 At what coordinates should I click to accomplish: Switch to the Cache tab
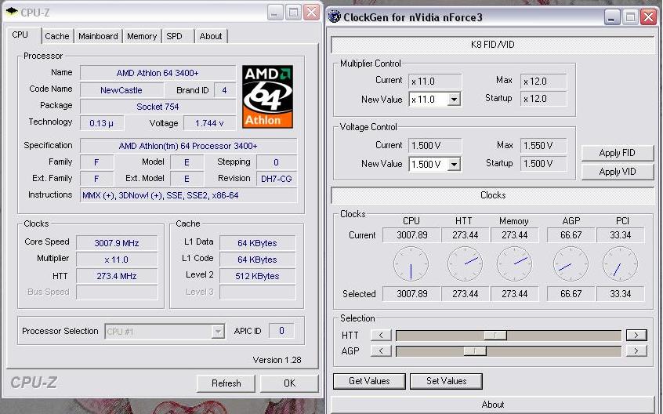click(x=57, y=36)
